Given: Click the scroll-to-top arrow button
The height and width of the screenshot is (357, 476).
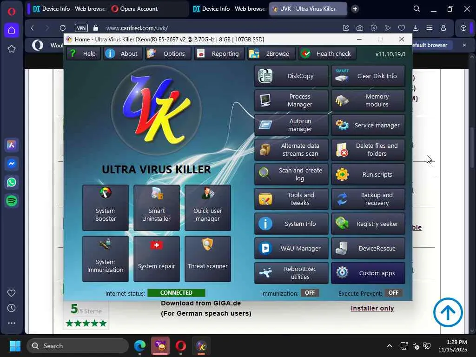Looking at the screenshot, I should coord(448,312).
